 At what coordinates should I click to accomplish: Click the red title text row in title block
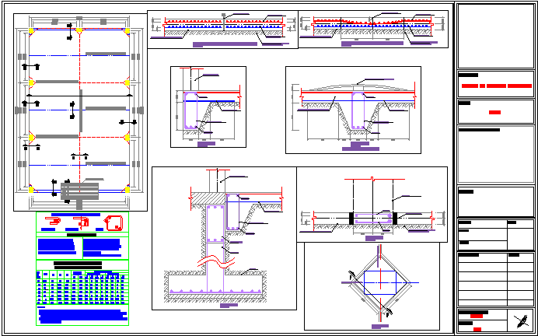(496, 85)
